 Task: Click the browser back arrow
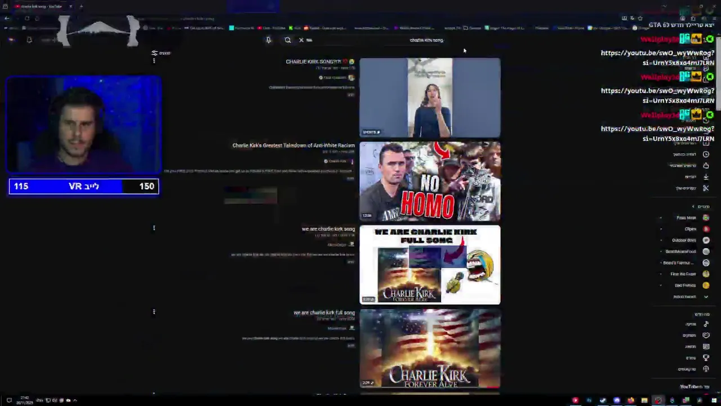(7, 19)
